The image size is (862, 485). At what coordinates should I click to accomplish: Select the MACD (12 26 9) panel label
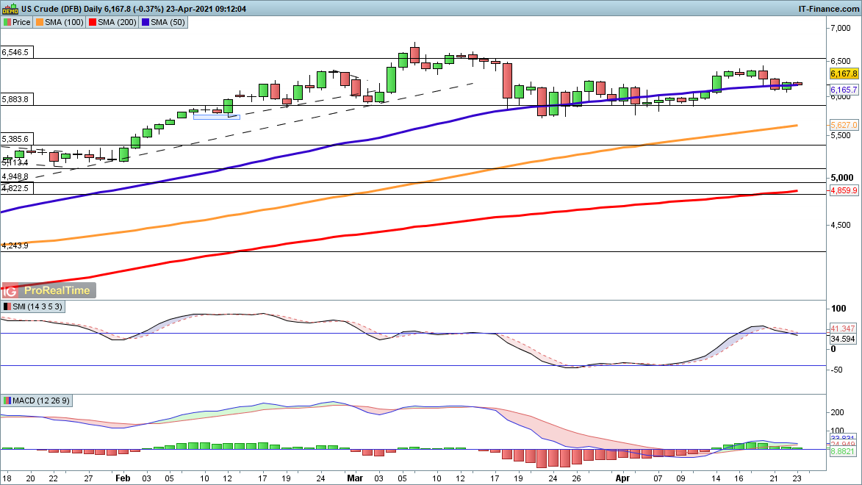(x=41, y=400)
